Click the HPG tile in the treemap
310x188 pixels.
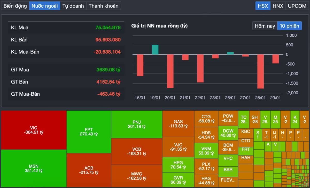pyautogui.click(x=178, y=165)
